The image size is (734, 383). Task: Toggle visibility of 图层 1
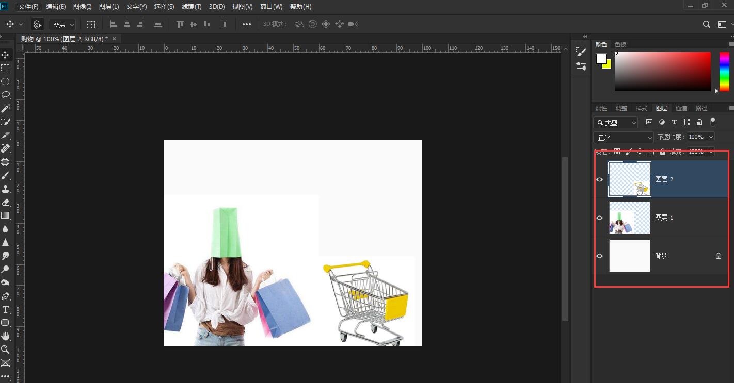point(599,218)
